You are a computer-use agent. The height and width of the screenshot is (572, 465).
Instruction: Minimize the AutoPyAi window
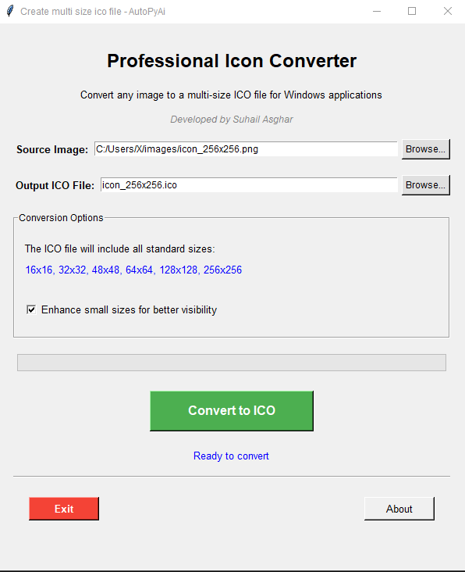377,11
